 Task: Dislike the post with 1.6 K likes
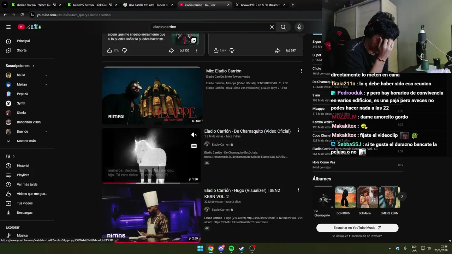232,50
